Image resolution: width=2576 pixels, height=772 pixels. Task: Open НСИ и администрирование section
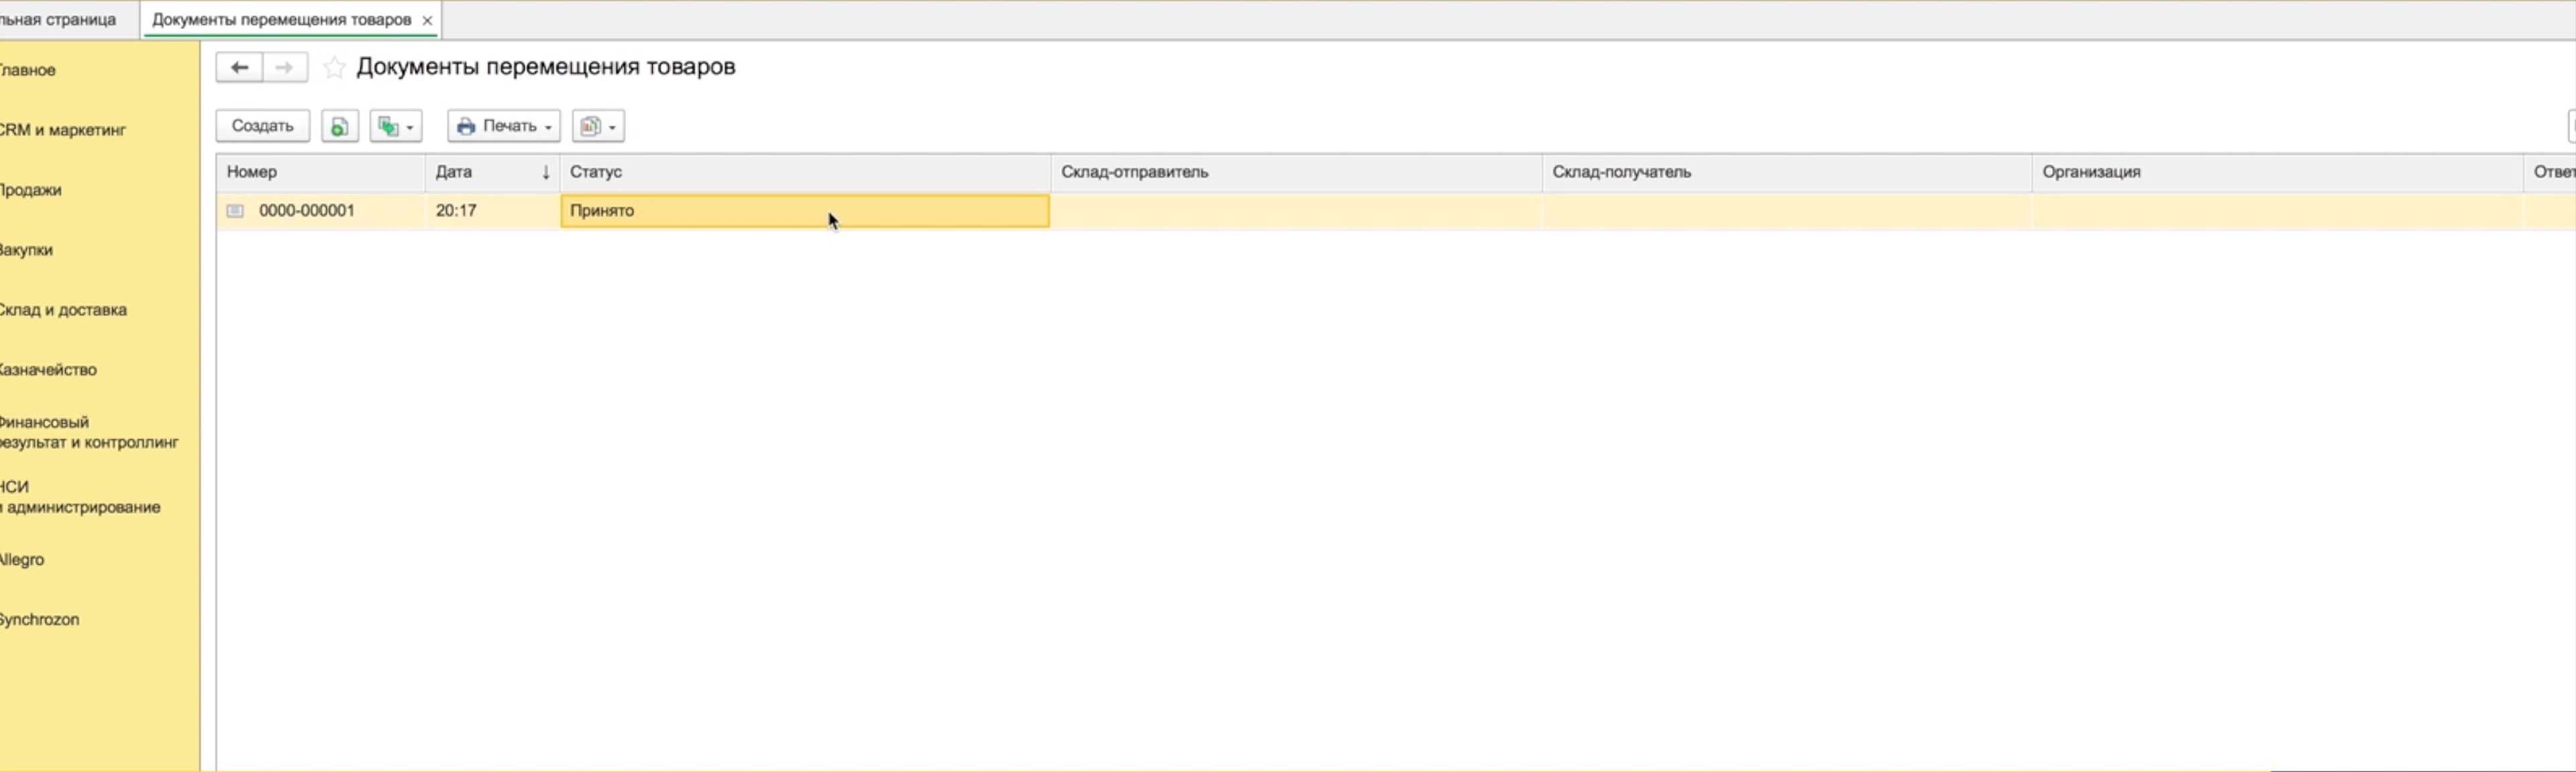(81, 497)
